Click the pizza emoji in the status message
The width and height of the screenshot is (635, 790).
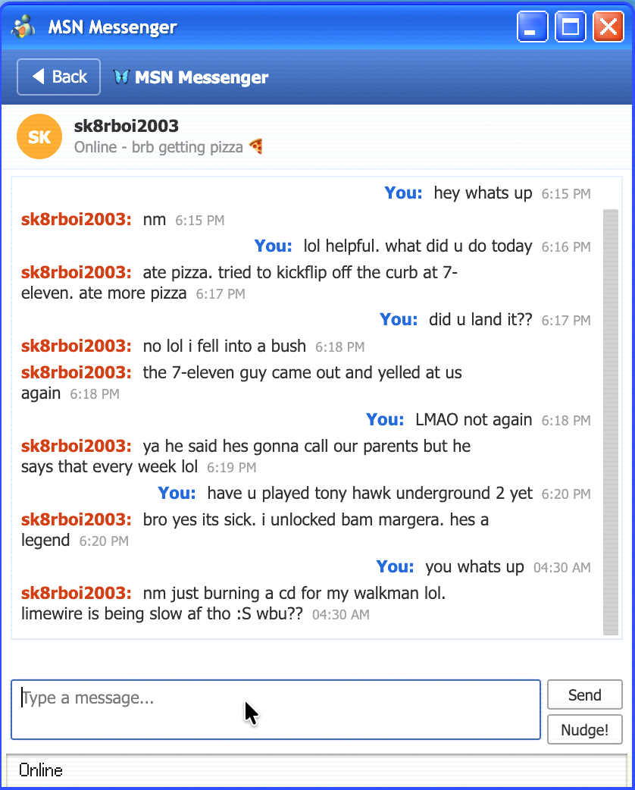(x=256, y=147)
